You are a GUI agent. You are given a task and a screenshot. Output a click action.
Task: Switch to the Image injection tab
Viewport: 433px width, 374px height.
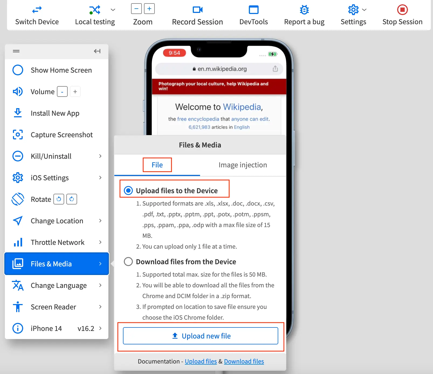click(x=243, y=165)
